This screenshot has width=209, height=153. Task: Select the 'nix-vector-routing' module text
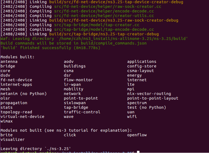pyautogui.click(x=149, y=94)
